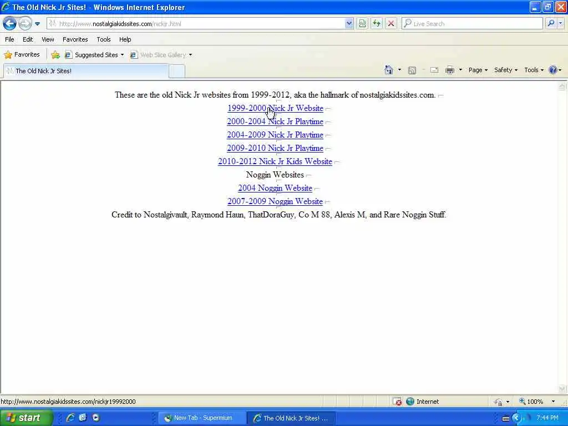Click the Print icon

pos(450,70)
